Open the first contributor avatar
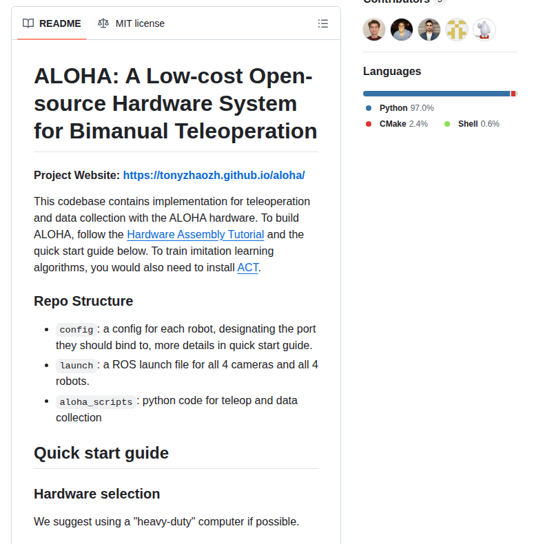Screen dimensions: 534x544 [374, 30]
